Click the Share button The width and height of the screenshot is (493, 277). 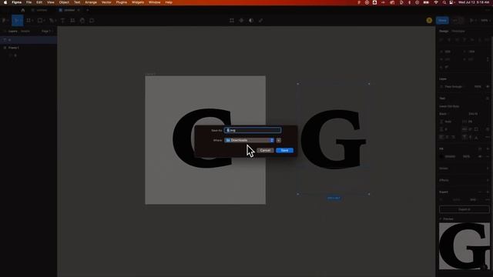[442, 21]
